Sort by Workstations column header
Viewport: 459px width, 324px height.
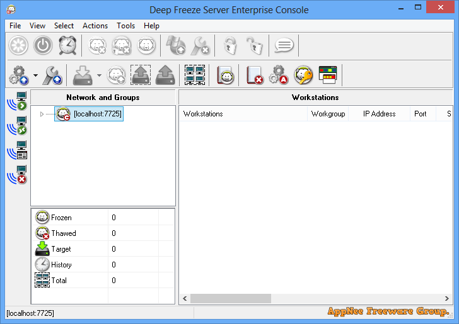tap(243, 114)
